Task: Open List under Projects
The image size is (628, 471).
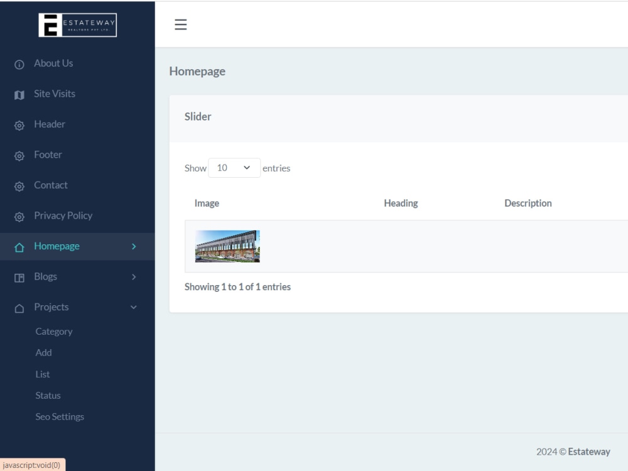Action: pyautogui.click(x=43, y=374)
